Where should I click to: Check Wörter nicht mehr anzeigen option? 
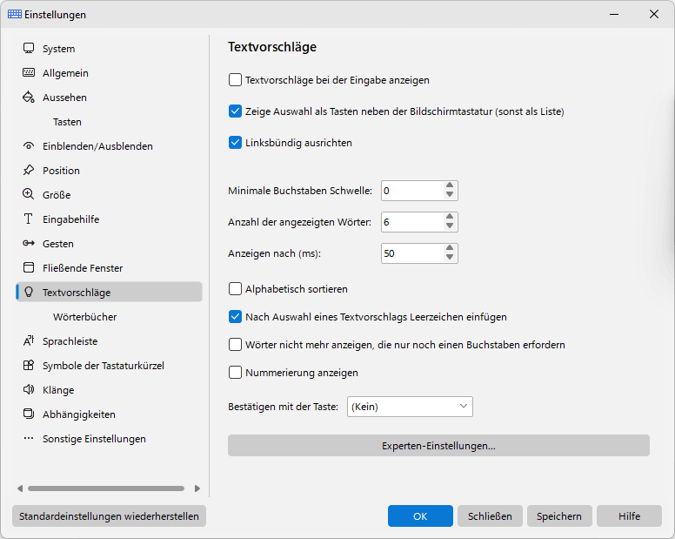pos(235,345)
